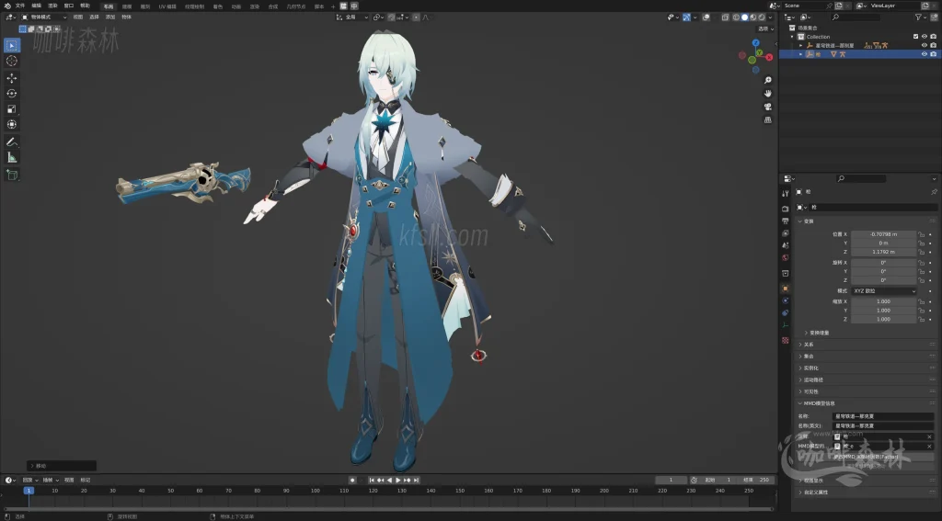Open the Texture properties checker tab
942x521 pixels.
(x=786, y=340)
